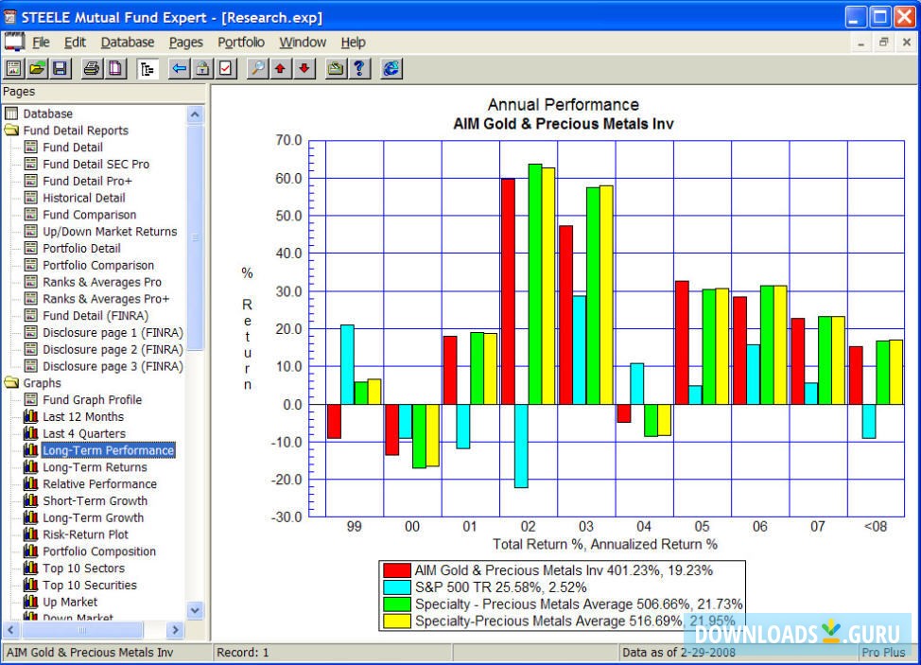Open the Fund Comparison report
921x665 pixels.
90,215
